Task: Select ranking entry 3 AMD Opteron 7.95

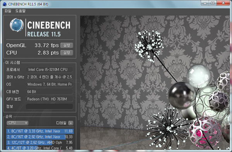Action: 40,142
